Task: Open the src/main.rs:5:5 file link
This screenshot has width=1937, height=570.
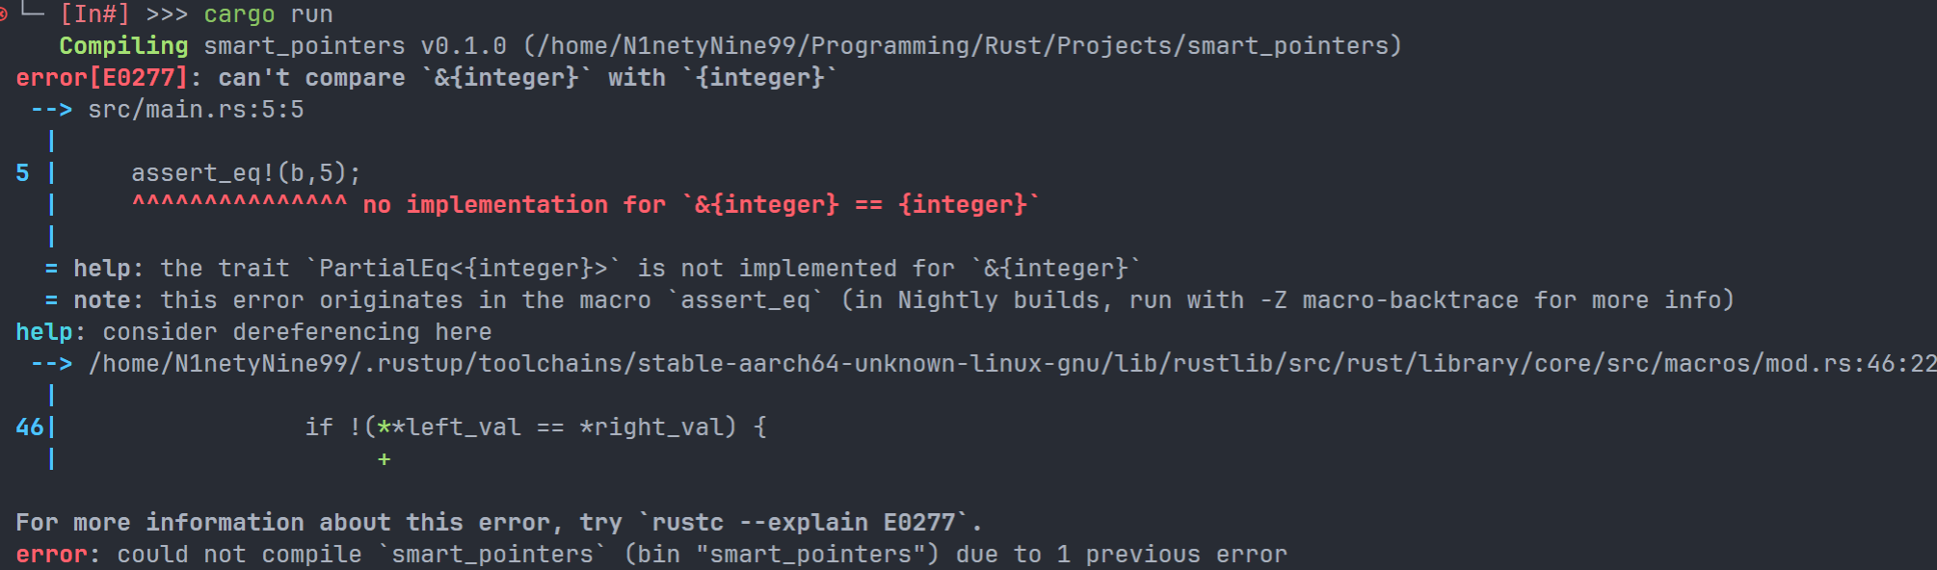Action: click(x=196, y=110)
